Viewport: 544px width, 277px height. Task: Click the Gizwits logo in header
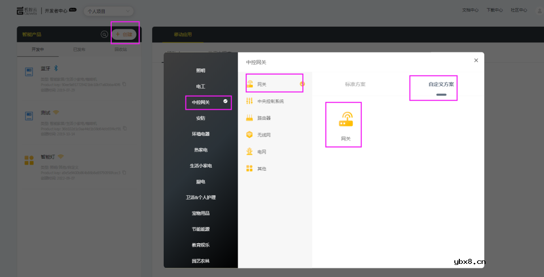tap(27, 11)
